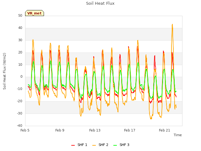201x151 pixels.
Task: Click the tallest orange SHF 2 peak above 40
Action: 172,24
